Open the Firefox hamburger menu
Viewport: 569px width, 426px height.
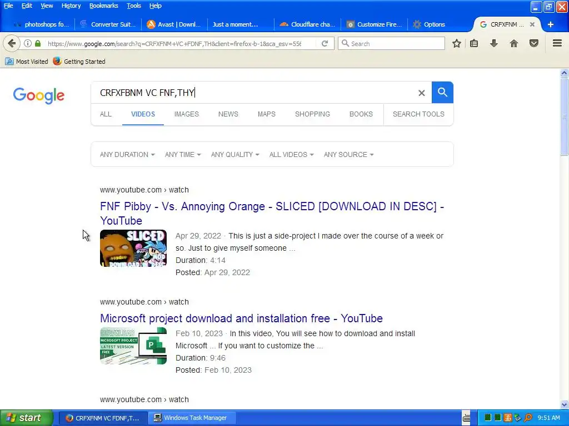[557, 43]
